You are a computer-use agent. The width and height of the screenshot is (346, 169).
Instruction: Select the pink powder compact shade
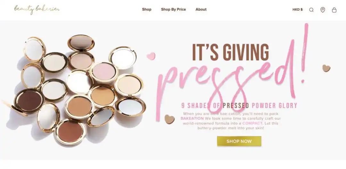[x=104, y=72]
